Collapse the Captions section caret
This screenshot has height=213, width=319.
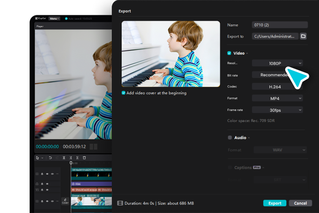click(263, 167)
